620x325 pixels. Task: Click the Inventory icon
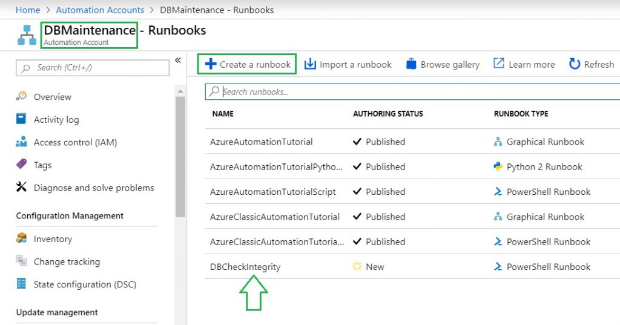pos(22,239)
